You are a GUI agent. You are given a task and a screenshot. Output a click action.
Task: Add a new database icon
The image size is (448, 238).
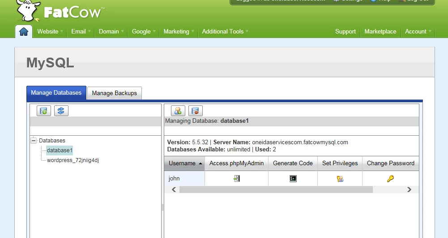(x=44, y=111)
